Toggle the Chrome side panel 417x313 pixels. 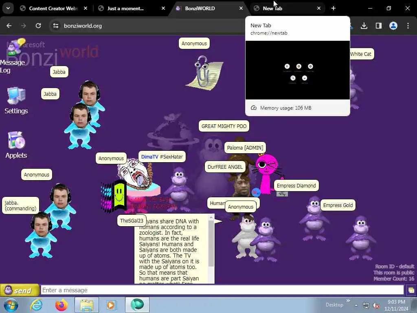coord(378,26)
